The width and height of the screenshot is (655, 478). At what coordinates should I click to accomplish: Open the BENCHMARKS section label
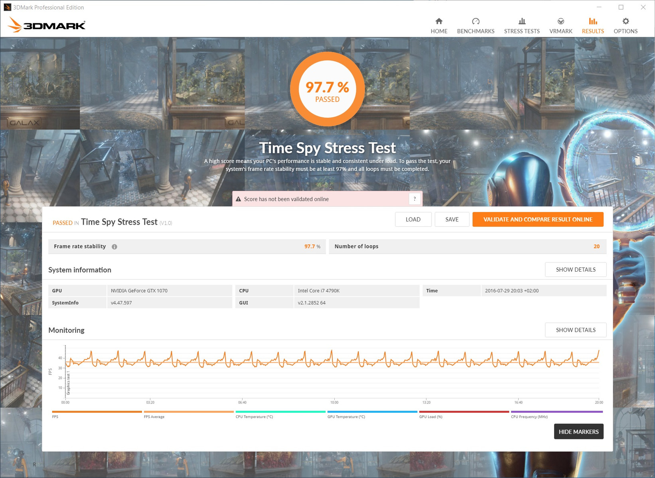point(475,31)
